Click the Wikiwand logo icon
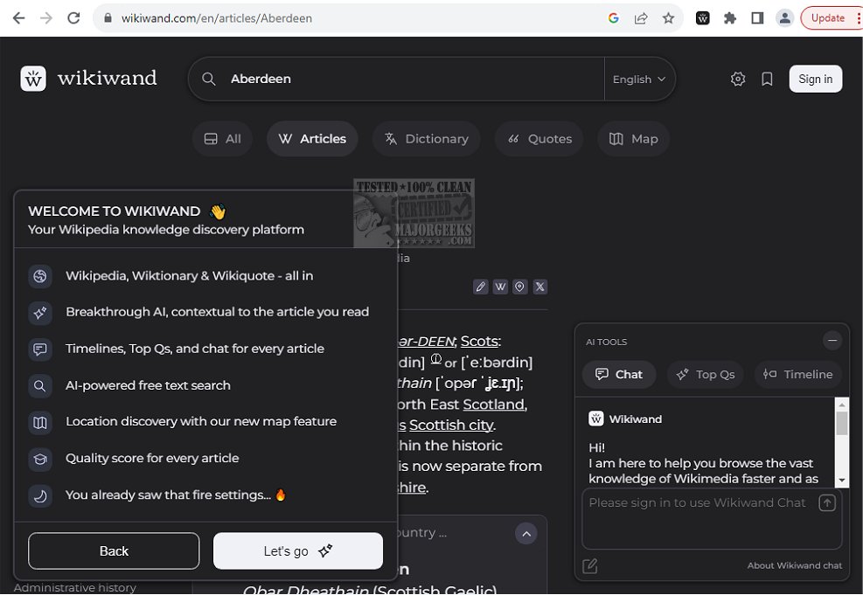Screen dimensions: 863x595 (x=33, y=79)
